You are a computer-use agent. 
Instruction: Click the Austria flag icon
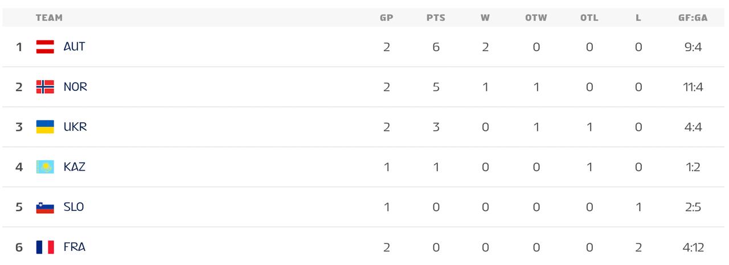(45, 47)
